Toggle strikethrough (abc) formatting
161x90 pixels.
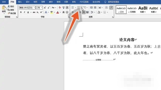pyautogui.click(x=34, y=12)
